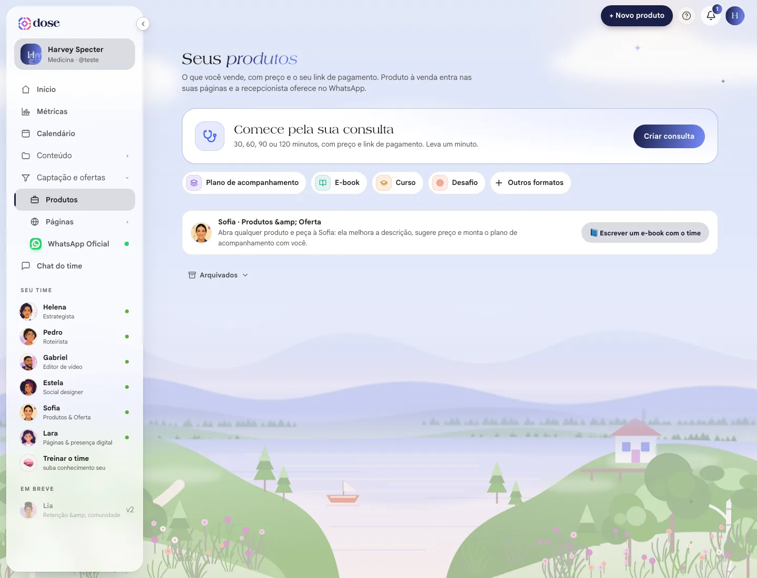Viewport: 757px width, 578px height.
Task: Open Lara Páginas & presença digital
Action: pos(75,437)
